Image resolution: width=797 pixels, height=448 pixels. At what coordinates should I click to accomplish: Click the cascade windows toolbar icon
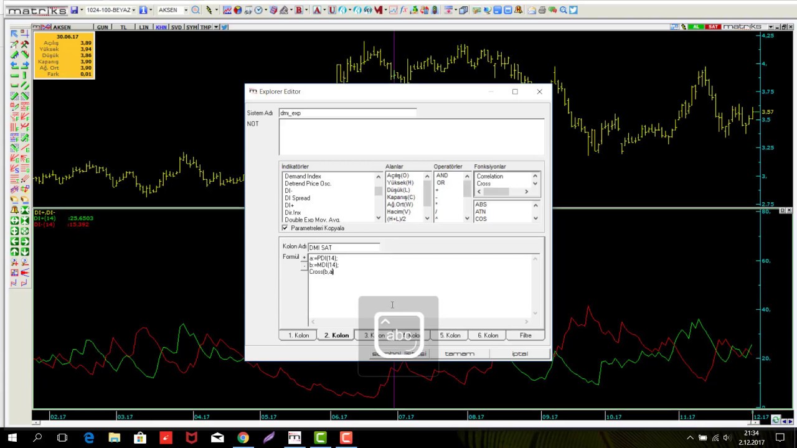[x=463, y=10]
